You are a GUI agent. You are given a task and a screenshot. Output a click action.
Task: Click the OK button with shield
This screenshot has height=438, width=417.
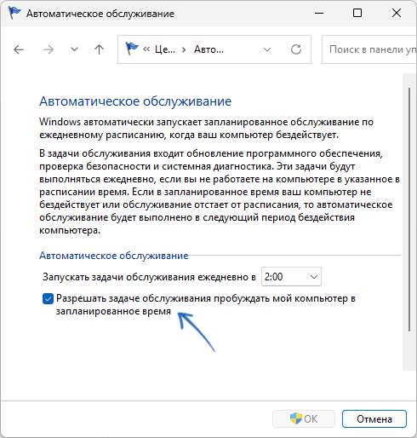pyautogui.click(x=304, y=419)
